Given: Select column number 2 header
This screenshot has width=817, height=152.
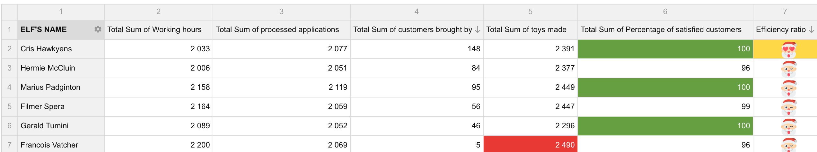Looking at the screenshot, I should 159,12.
